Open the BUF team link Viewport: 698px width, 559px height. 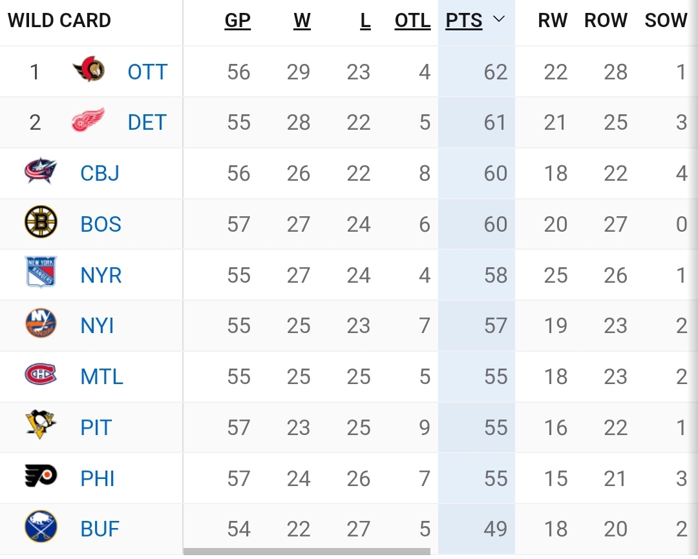coord(100,529)
